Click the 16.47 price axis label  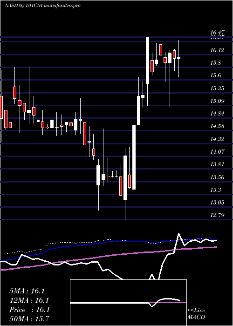pyautogui.click(x=217, y=33)
